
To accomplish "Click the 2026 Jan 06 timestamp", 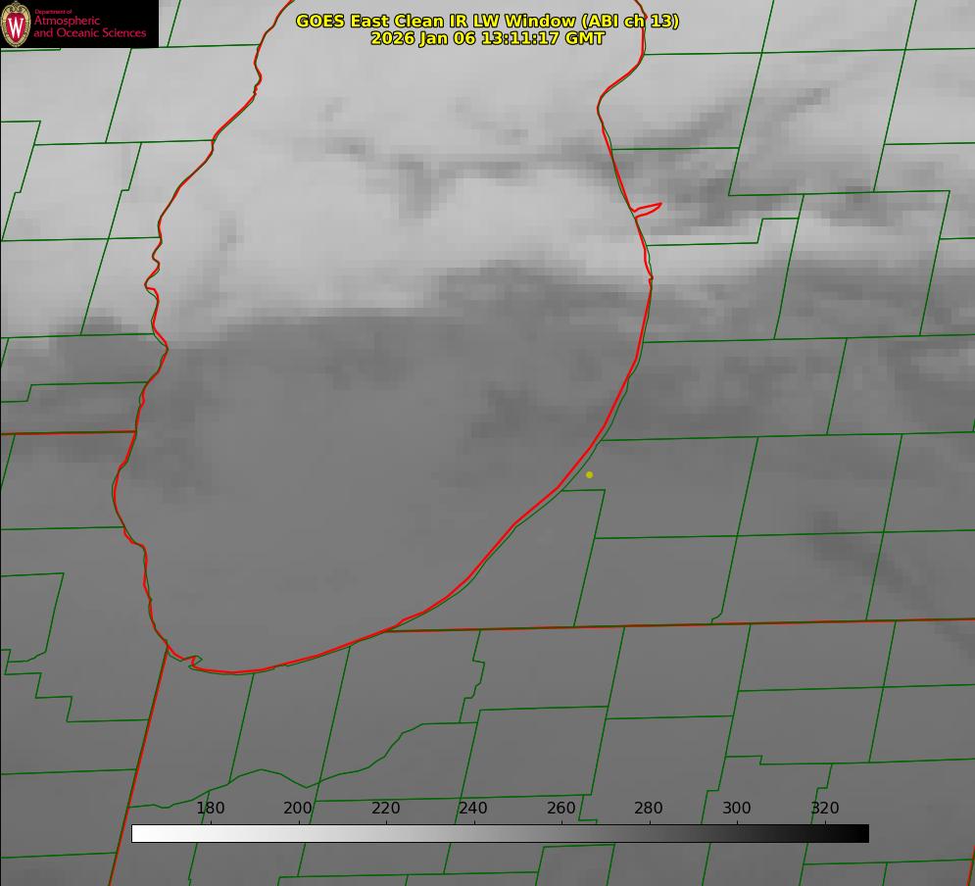I will (x=487, y=38).
